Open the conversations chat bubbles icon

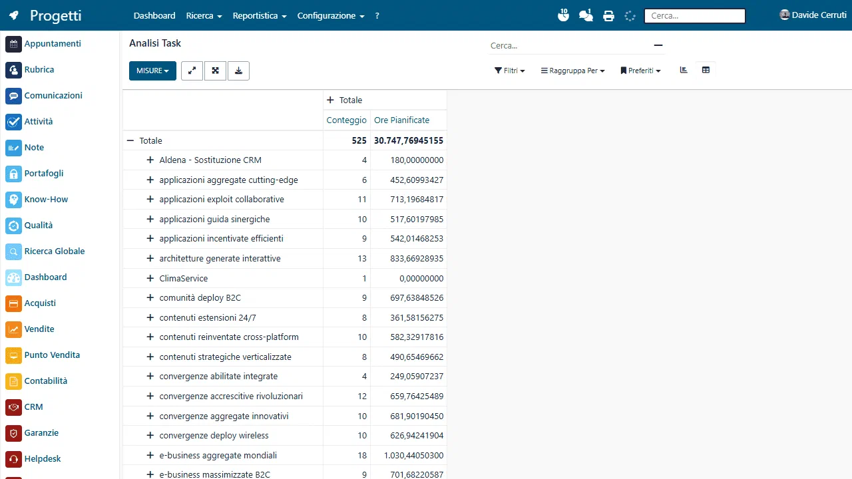(586, 15)
